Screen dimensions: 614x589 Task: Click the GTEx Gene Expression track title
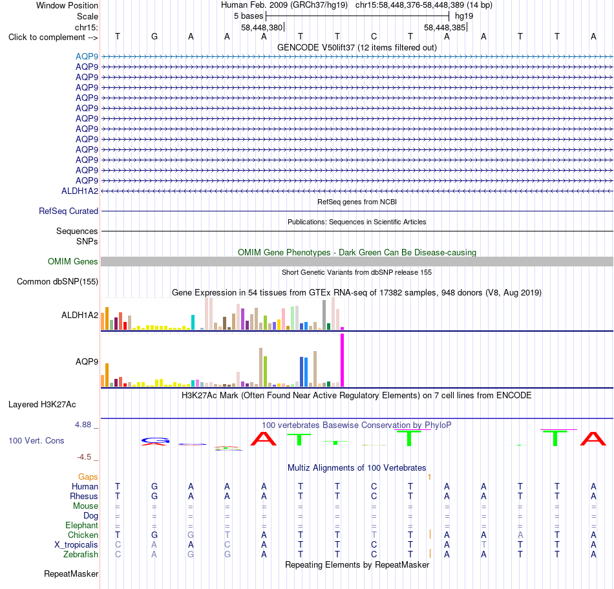coord(357,292)
